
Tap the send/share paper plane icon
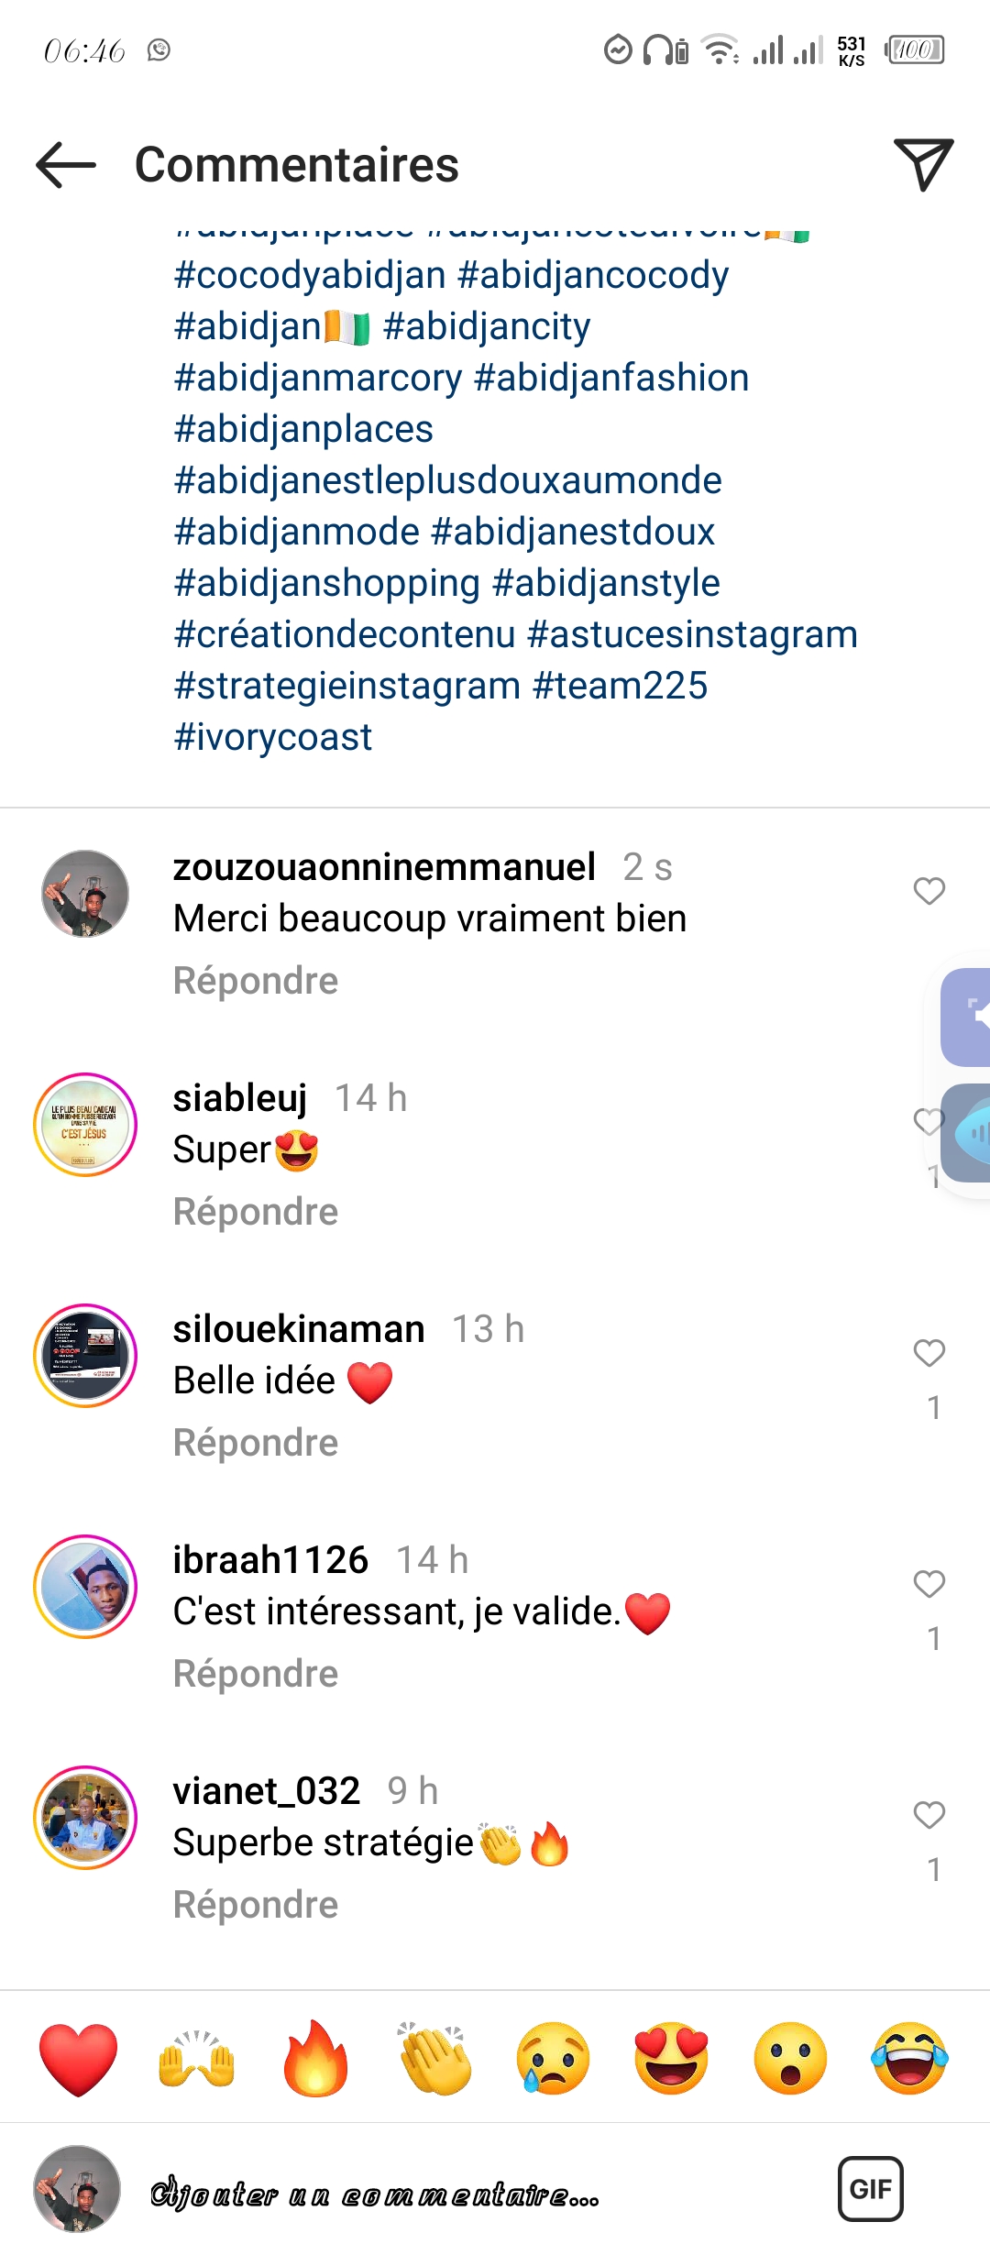click(x=923, y=165)
